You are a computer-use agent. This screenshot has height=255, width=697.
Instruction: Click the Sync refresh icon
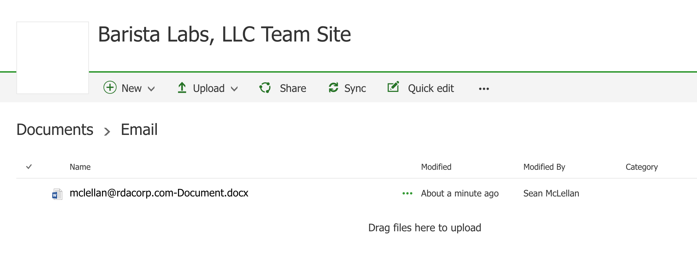click(333, 87)
